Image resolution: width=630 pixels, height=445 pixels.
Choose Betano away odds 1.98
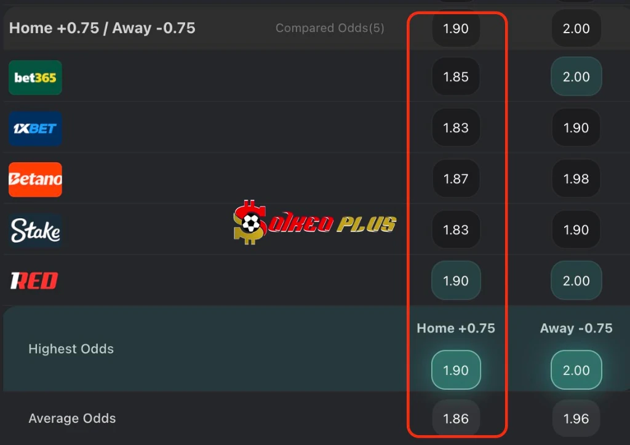(x=576, y=179)
